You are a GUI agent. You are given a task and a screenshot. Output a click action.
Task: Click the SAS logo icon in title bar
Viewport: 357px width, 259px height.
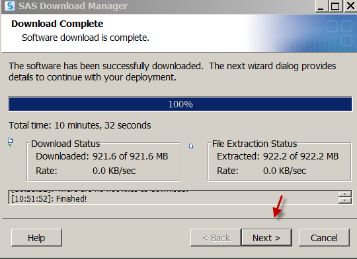click(10, 6)
